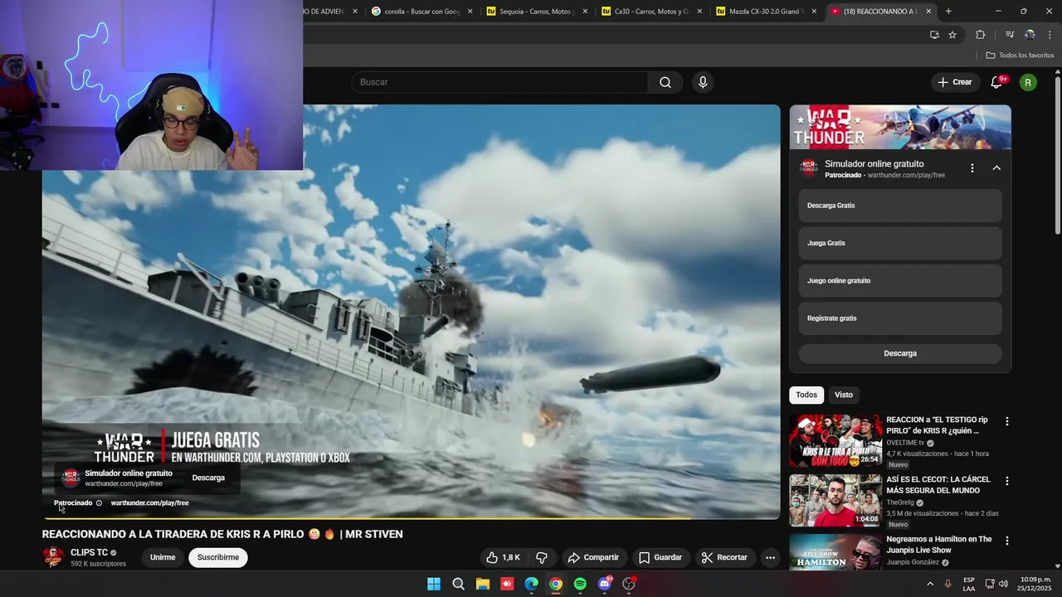Open Discord from taskbar
The image size is (1062, 597).
[x=605, y=584]
